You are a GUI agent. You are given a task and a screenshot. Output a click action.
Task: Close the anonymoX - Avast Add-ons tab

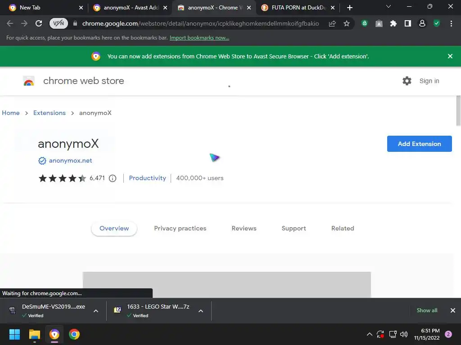coord(165,8)
